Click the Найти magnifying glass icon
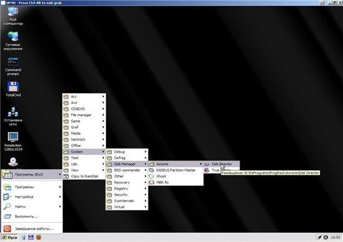The image size is (343, 242). pos(7,206)
